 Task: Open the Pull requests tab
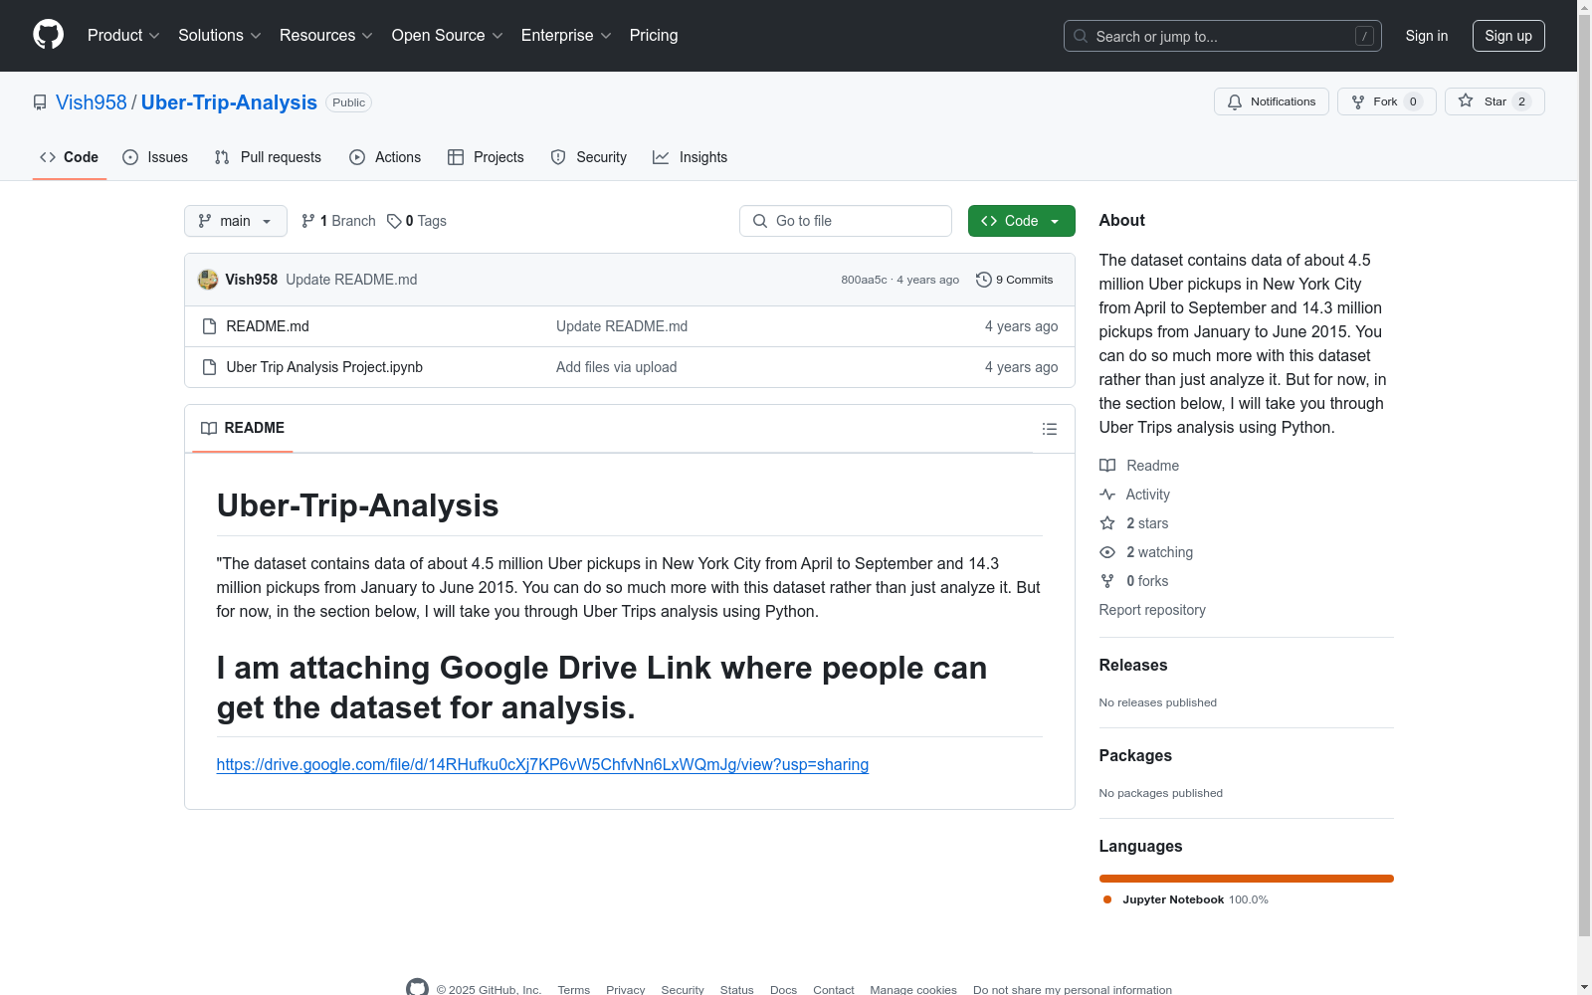click(x=268, y=157)
